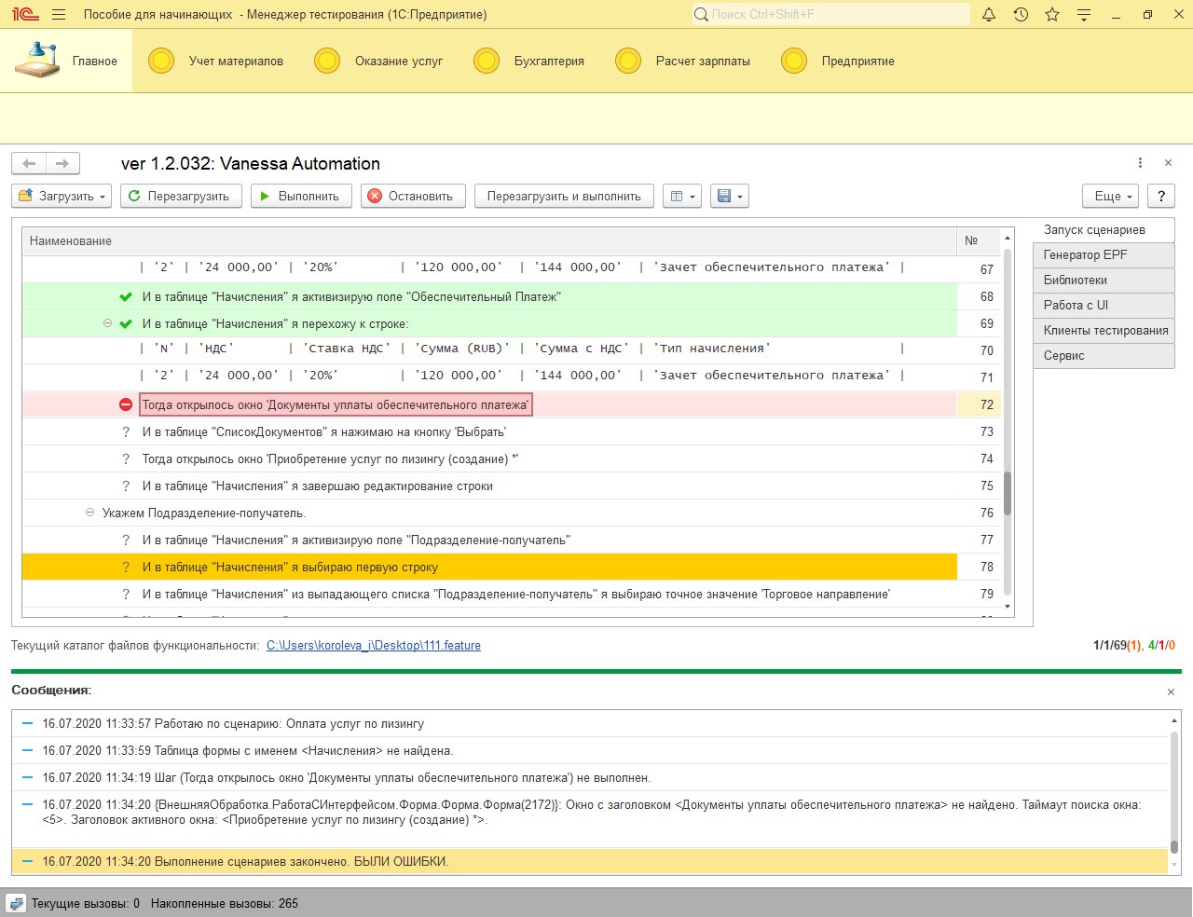
Task: Close the Сообщения panel
Action: pyautogui.click(x=1171, y=692)
